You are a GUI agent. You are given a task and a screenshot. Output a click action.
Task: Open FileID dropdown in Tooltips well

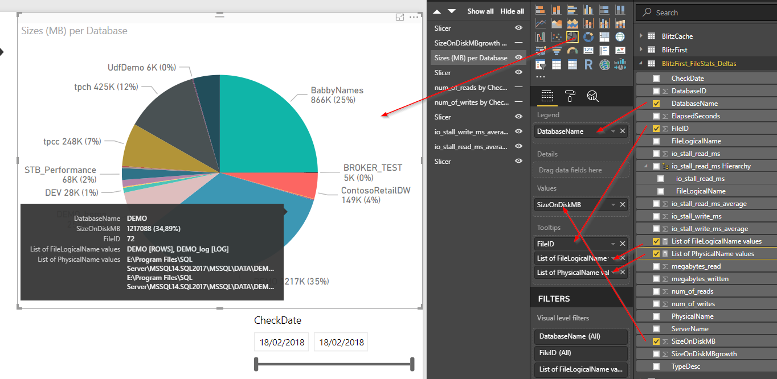[x=613, y=244]
